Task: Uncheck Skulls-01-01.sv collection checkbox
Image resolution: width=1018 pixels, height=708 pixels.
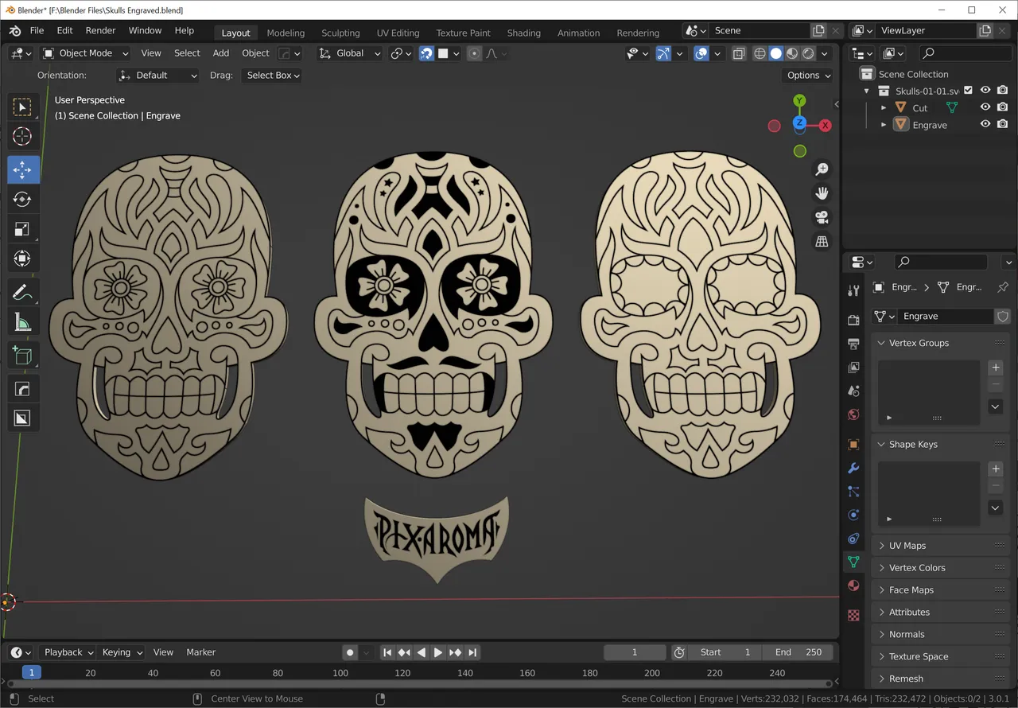Action: (969, 90)
